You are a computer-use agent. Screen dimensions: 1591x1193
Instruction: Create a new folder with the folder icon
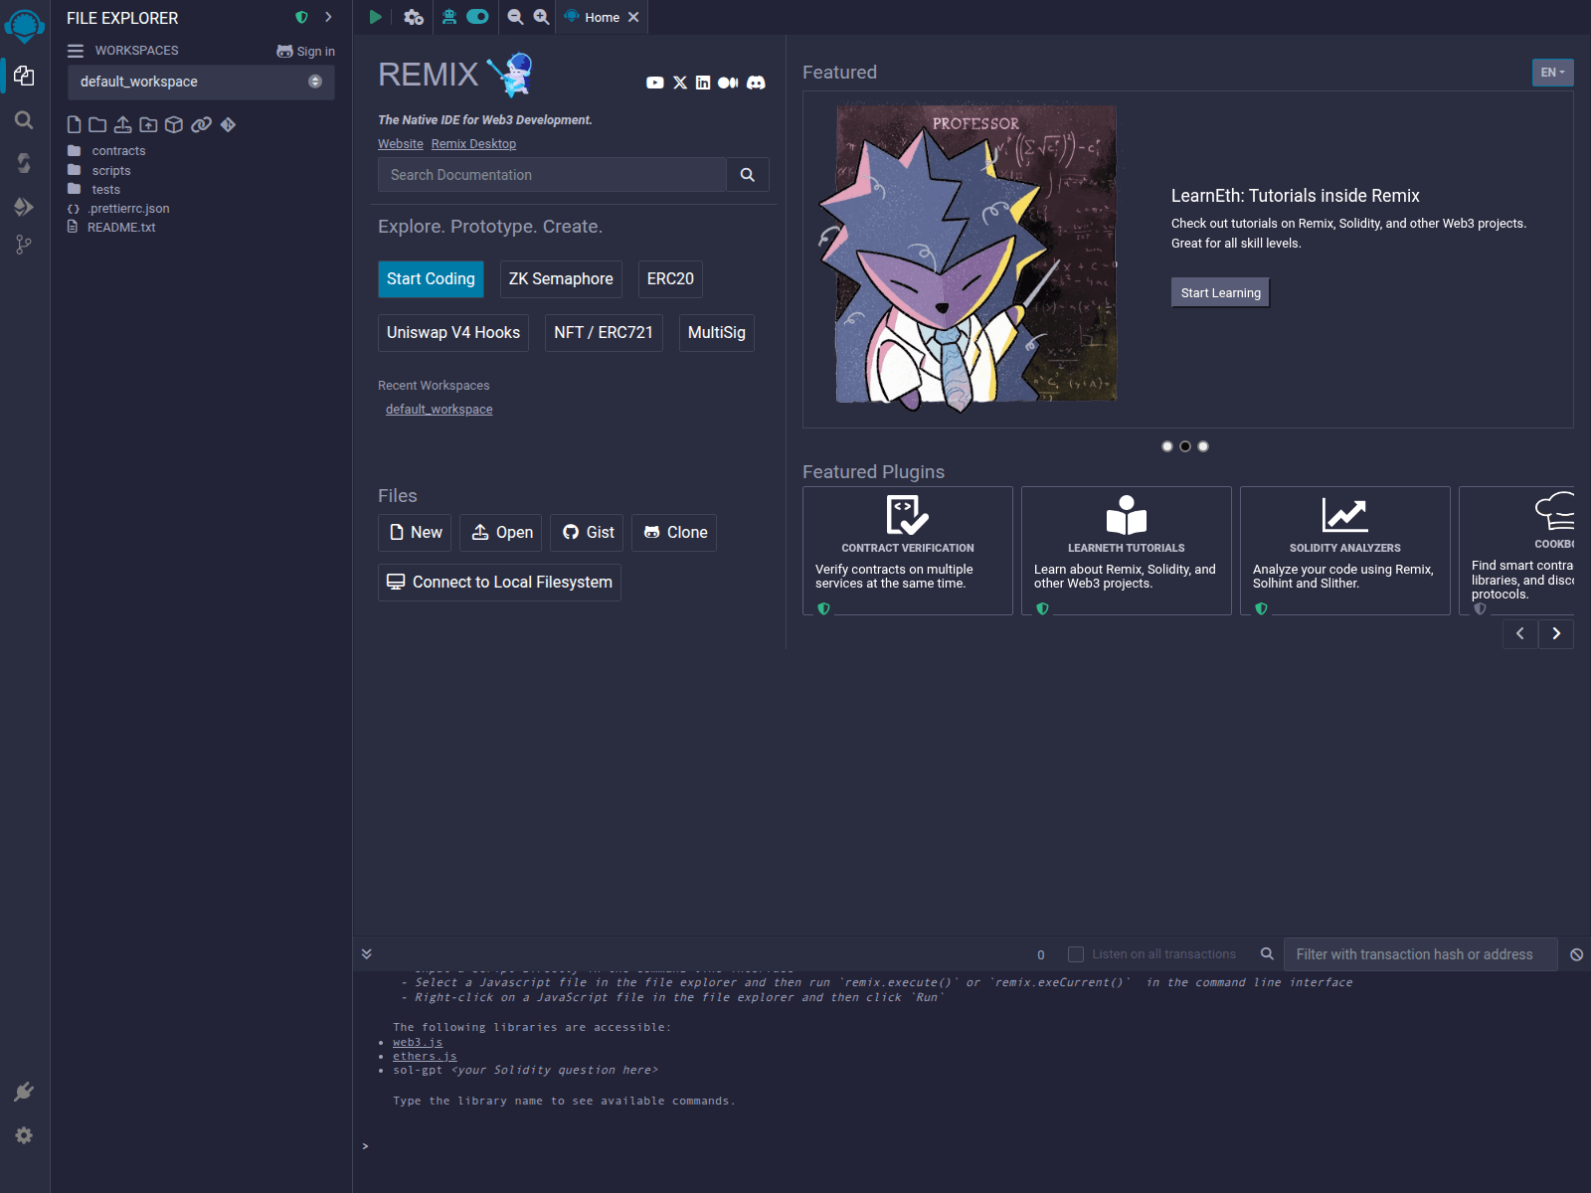coord(97,124)
